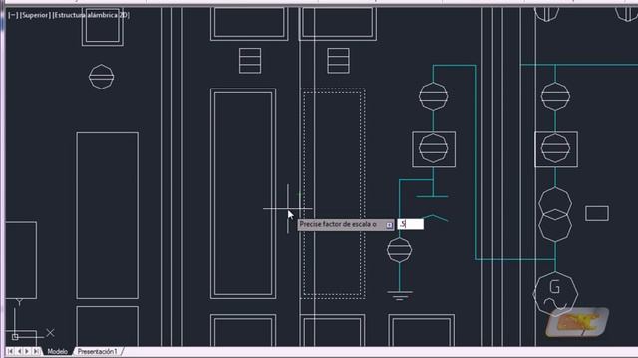Open the [Estructura alámbrica 2D] visual style menu
The height and width of the screenshot is (358, 638).
tap(91, 15)
